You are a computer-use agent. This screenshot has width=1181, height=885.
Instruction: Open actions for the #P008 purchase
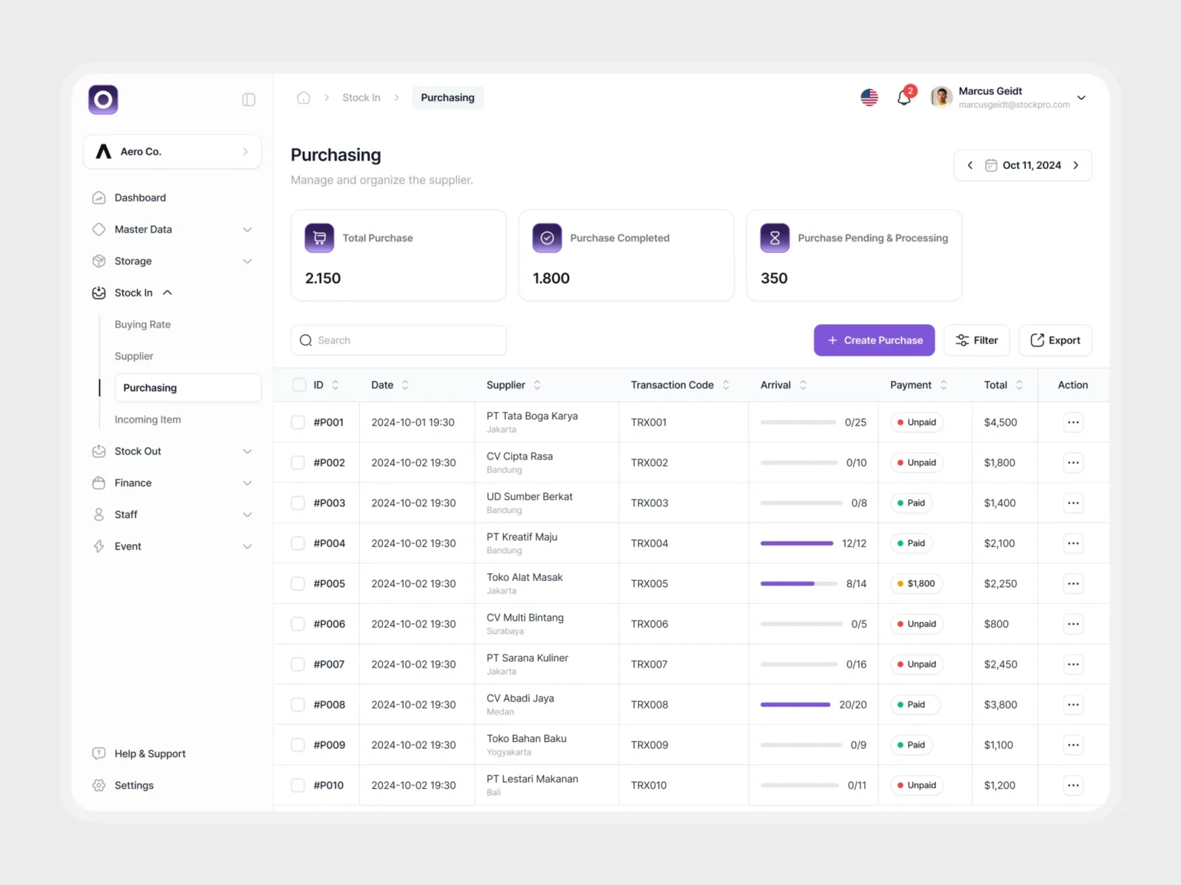(1073, 704)
